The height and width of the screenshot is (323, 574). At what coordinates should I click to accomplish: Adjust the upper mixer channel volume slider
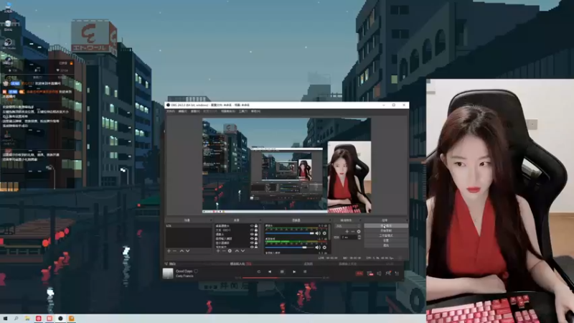click(290, 233)
